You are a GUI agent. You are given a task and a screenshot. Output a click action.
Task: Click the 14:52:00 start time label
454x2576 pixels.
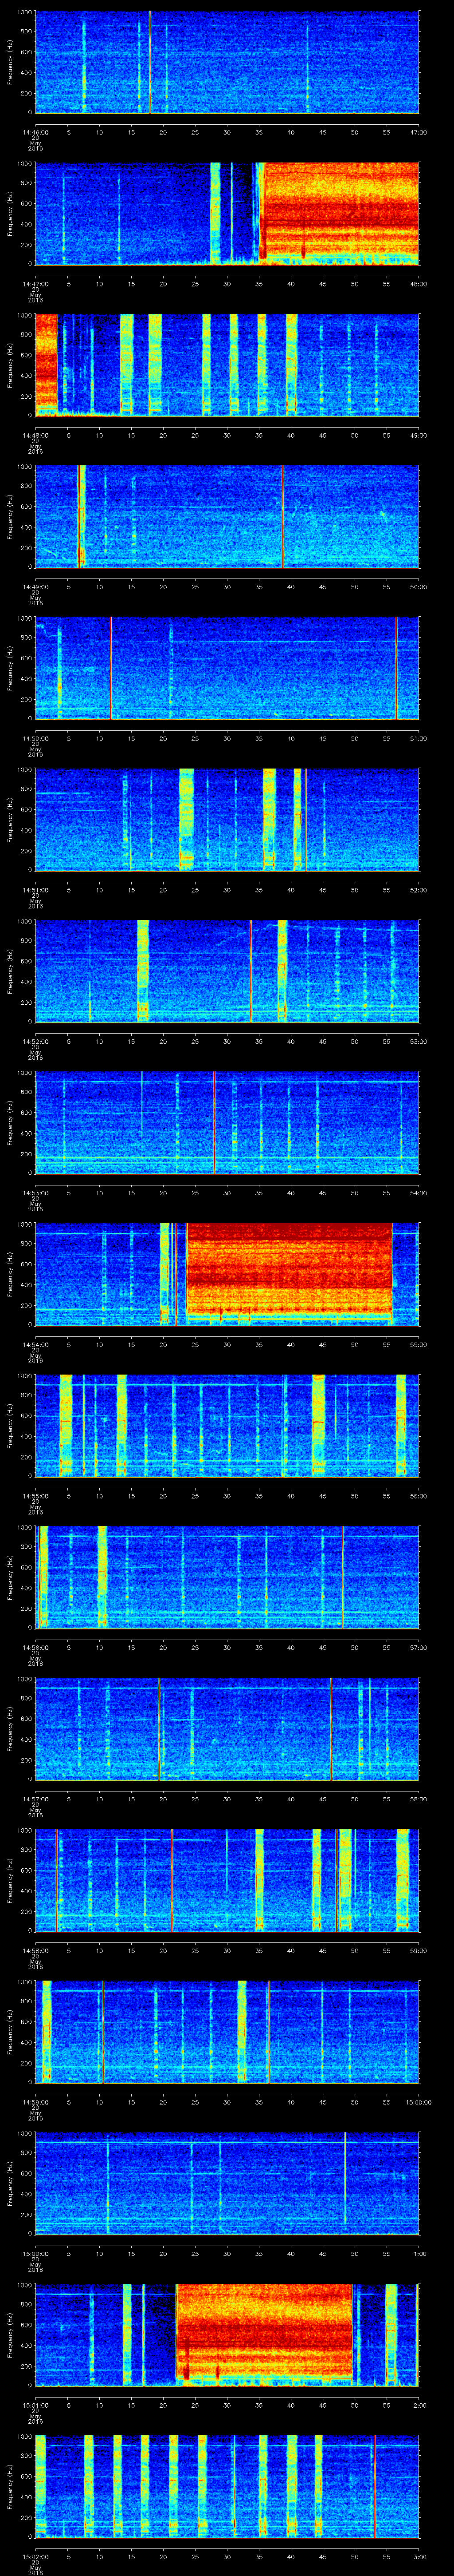pos(35,1041)
